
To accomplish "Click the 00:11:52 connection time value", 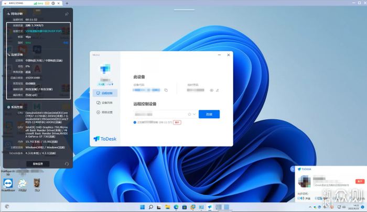I will pos(31,20).
